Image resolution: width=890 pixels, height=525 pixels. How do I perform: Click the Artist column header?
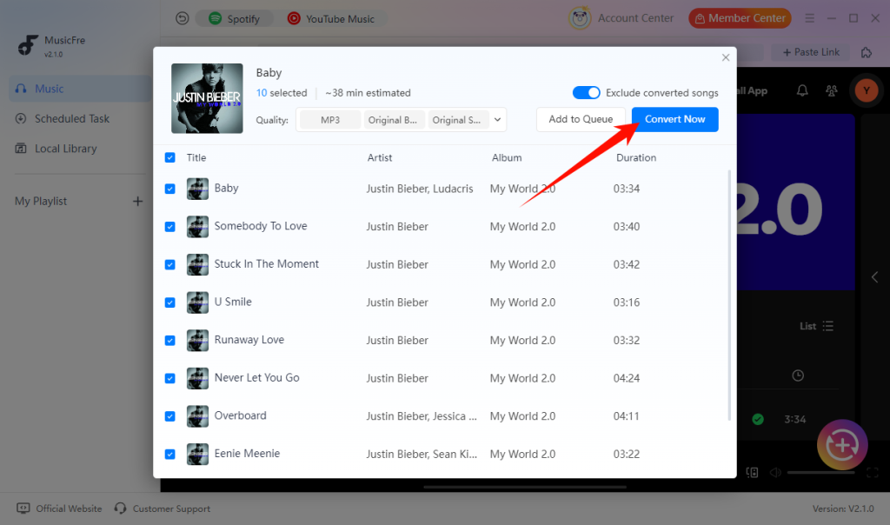tap(379, 158)
